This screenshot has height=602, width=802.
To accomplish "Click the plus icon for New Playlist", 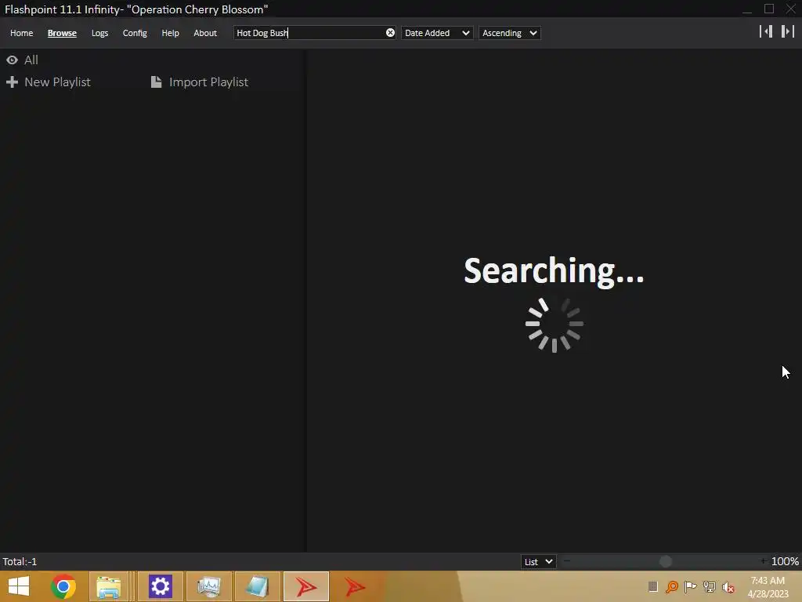I will click(x=12, y=82).
